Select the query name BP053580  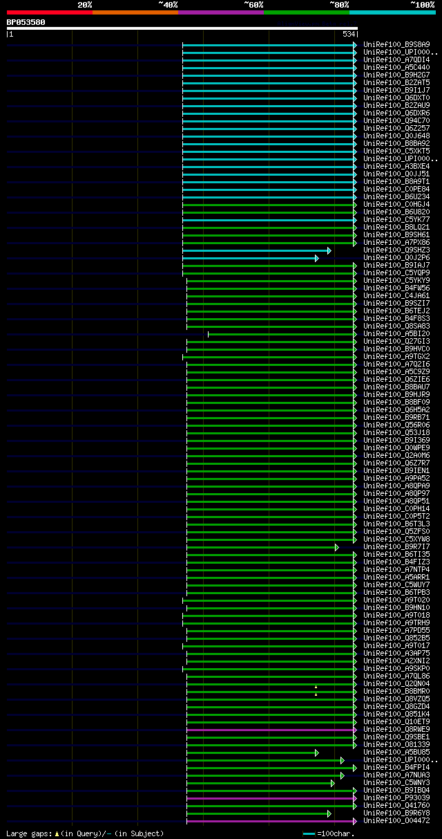[x=26, y=22]
